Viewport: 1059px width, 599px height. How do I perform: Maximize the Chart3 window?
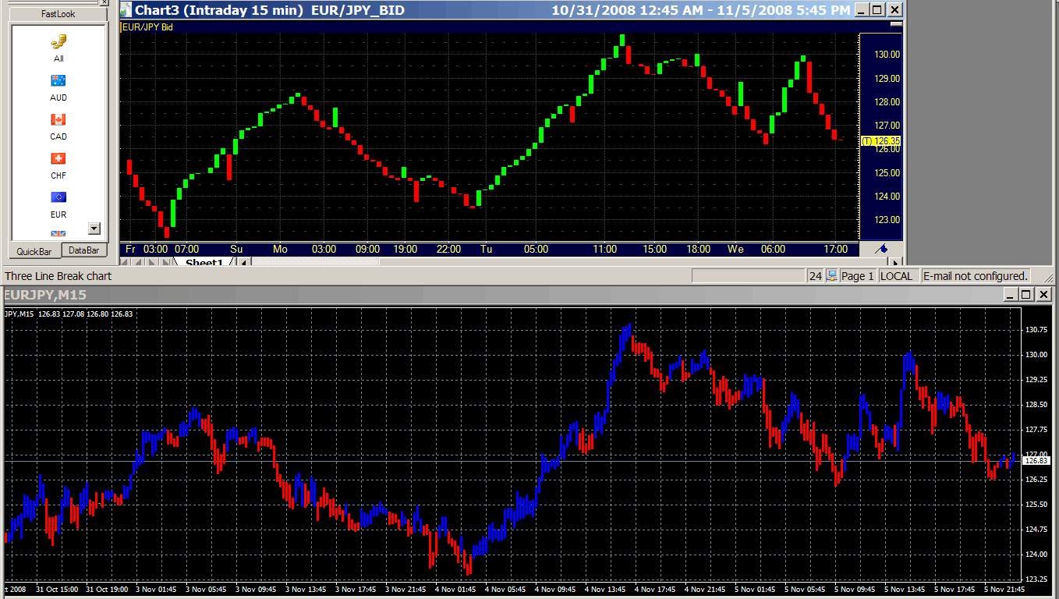[x=877, y=10]
